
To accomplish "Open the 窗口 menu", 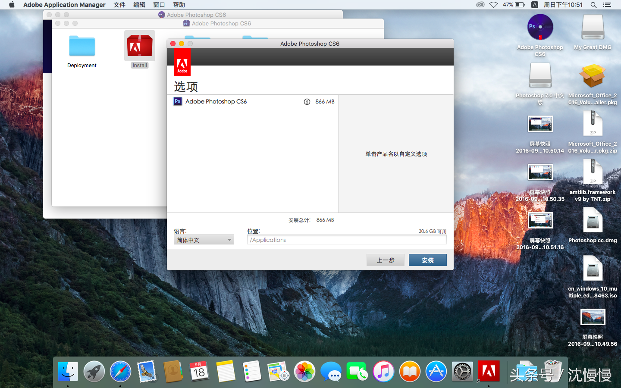I will (x=159, y=5).
